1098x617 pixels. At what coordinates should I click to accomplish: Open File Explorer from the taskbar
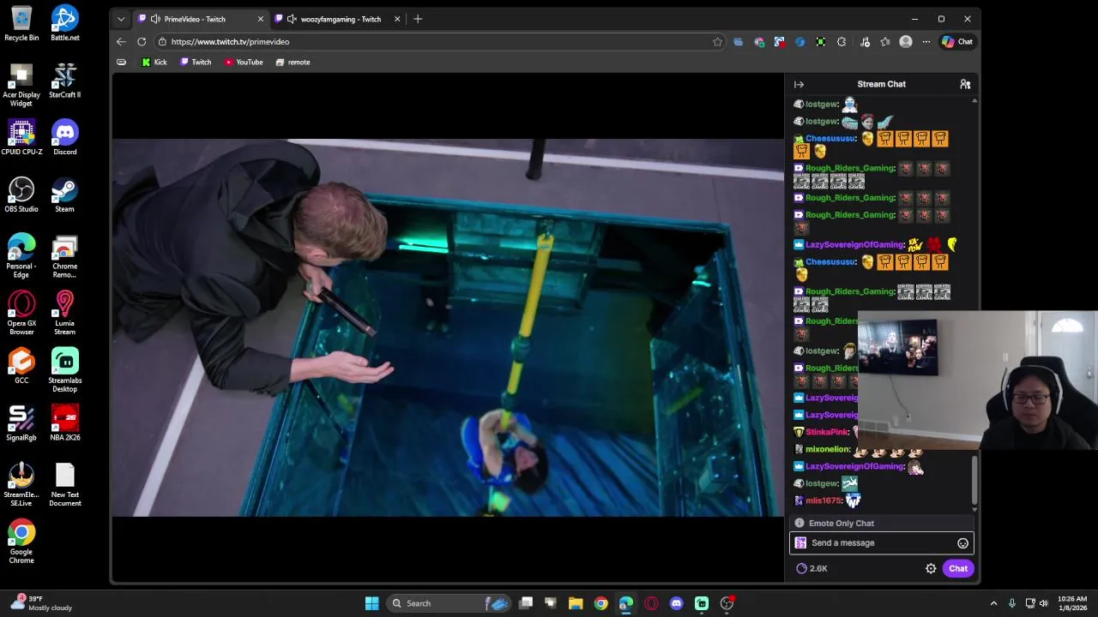tap(576, 603)
